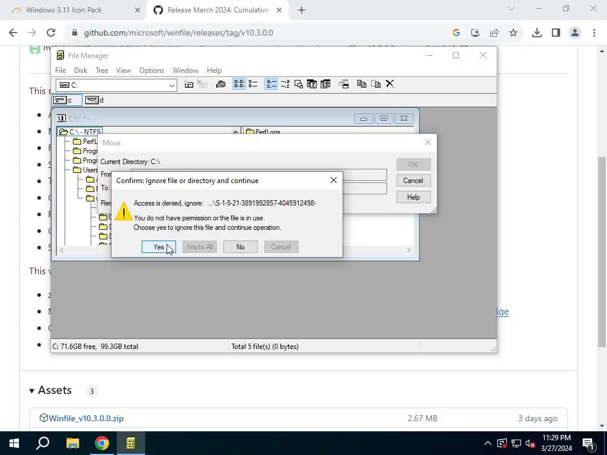
Task: Click the horizontal scrollbar left arrow
Action: [x=62, y=251]
